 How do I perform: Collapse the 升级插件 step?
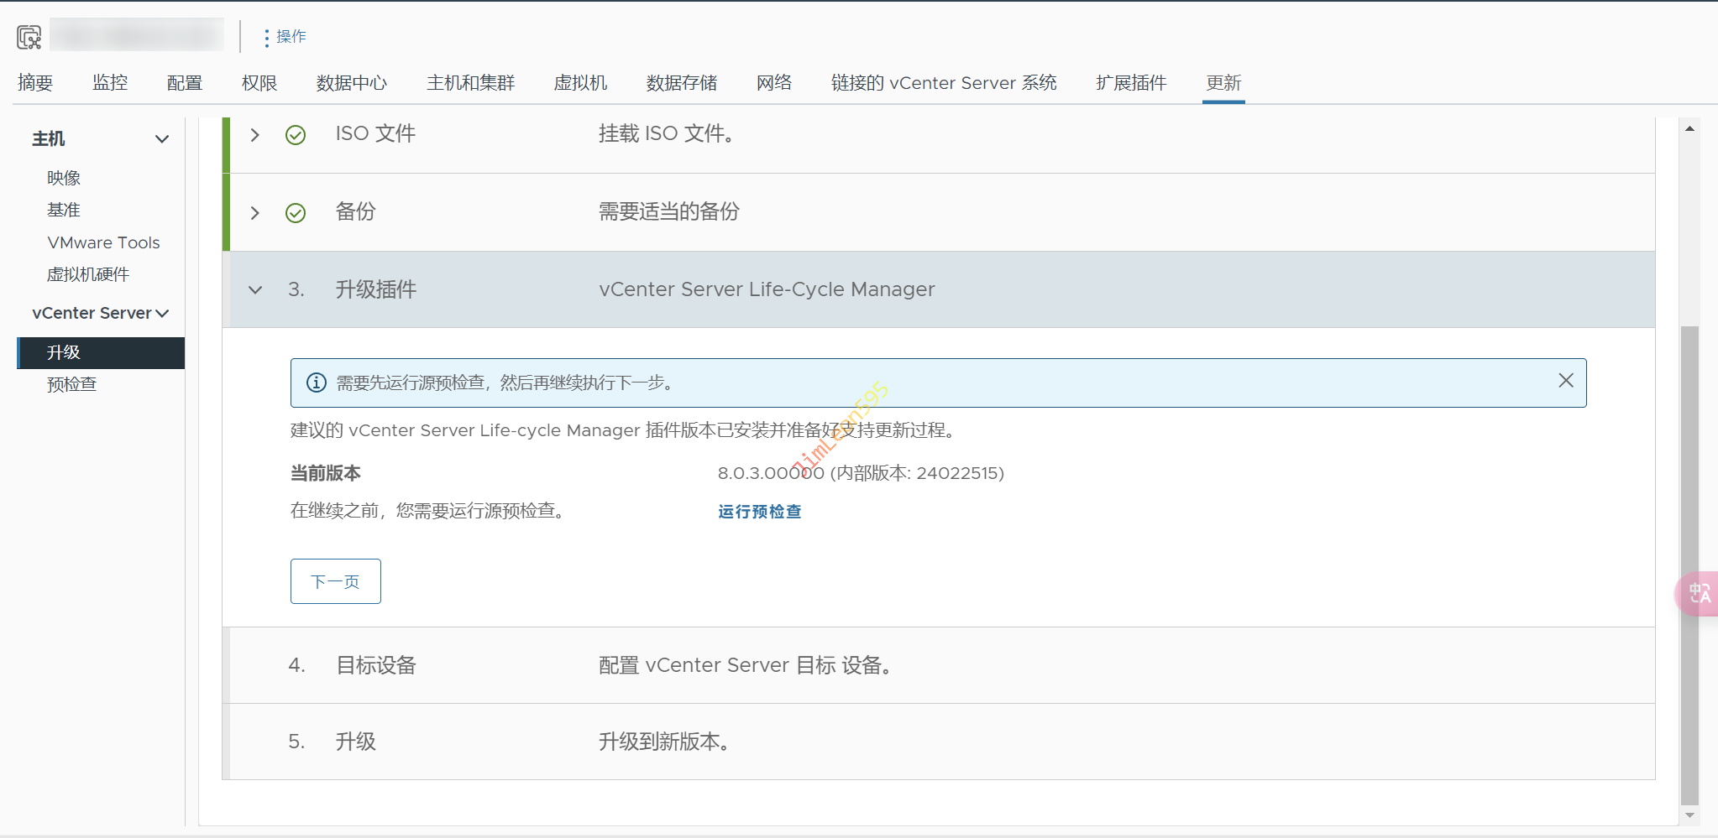pos(255,290)
